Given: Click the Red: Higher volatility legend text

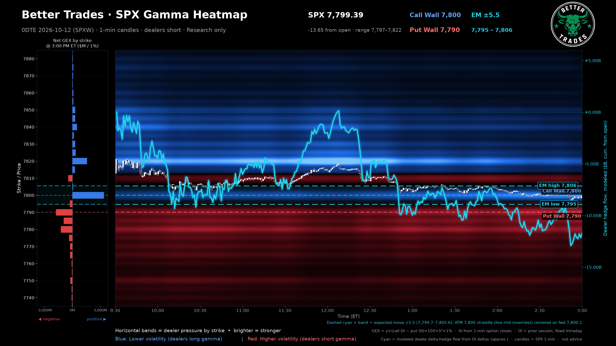Looking at the screenshot, I should point(302,339).
